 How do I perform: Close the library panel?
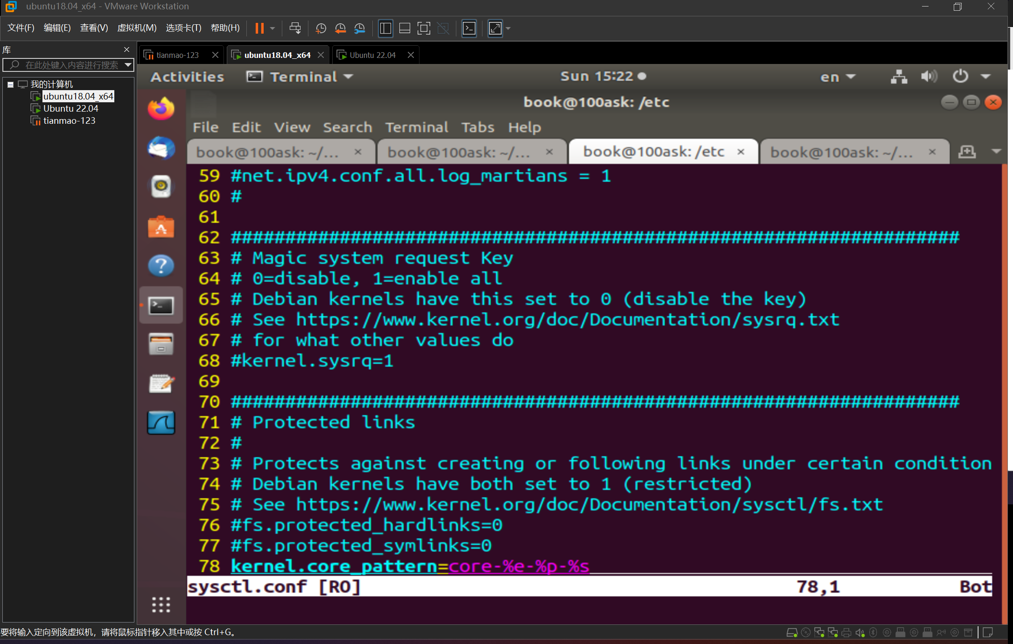(x=126, y=50)
